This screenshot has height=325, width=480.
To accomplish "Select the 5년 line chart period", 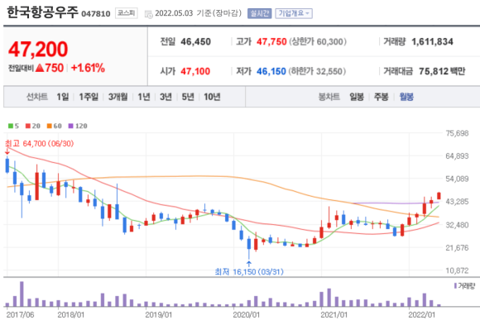I will (x=188, y=97).
